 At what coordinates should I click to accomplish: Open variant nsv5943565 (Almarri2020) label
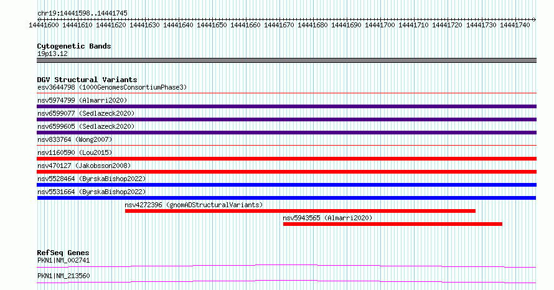tap(327, 218)
